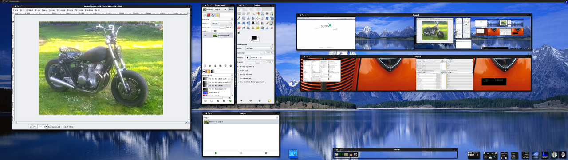Select the Rectangle Select tool in Toolbox
This screenshot has height=160, width=568.
coord(239,14)
